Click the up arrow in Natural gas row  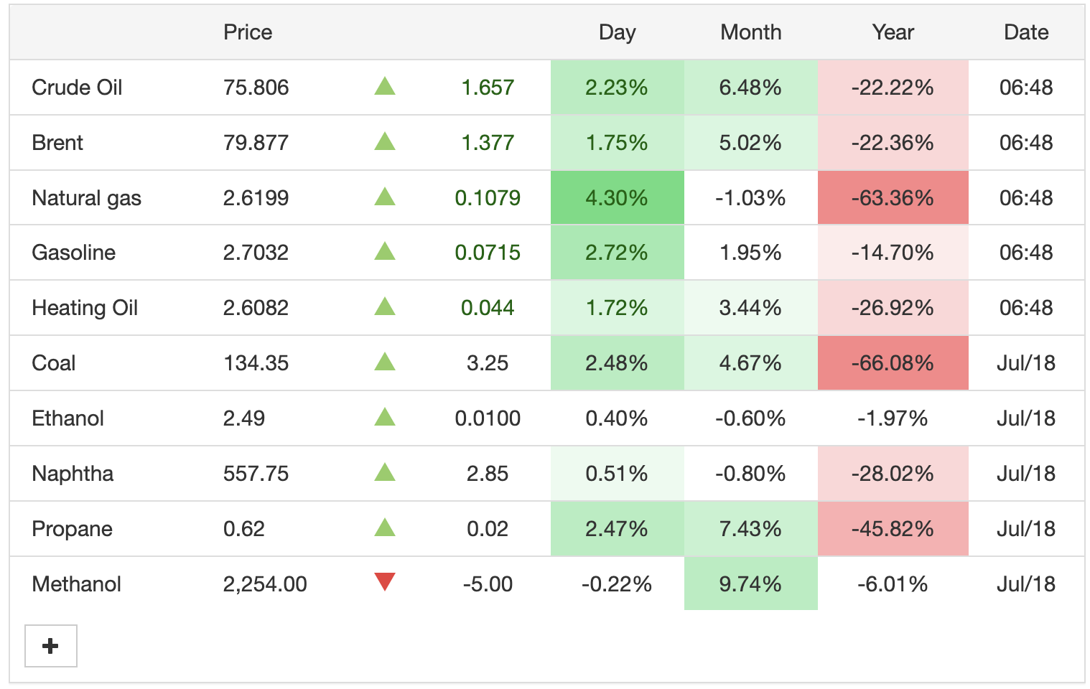coord(385,197)
